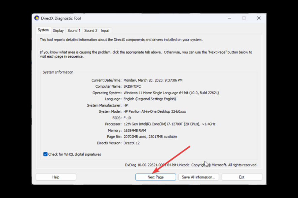This screenshot has width=298, height=198.
Task: Click the DxDiag version copyright line
Action: (x=191, y=165)
